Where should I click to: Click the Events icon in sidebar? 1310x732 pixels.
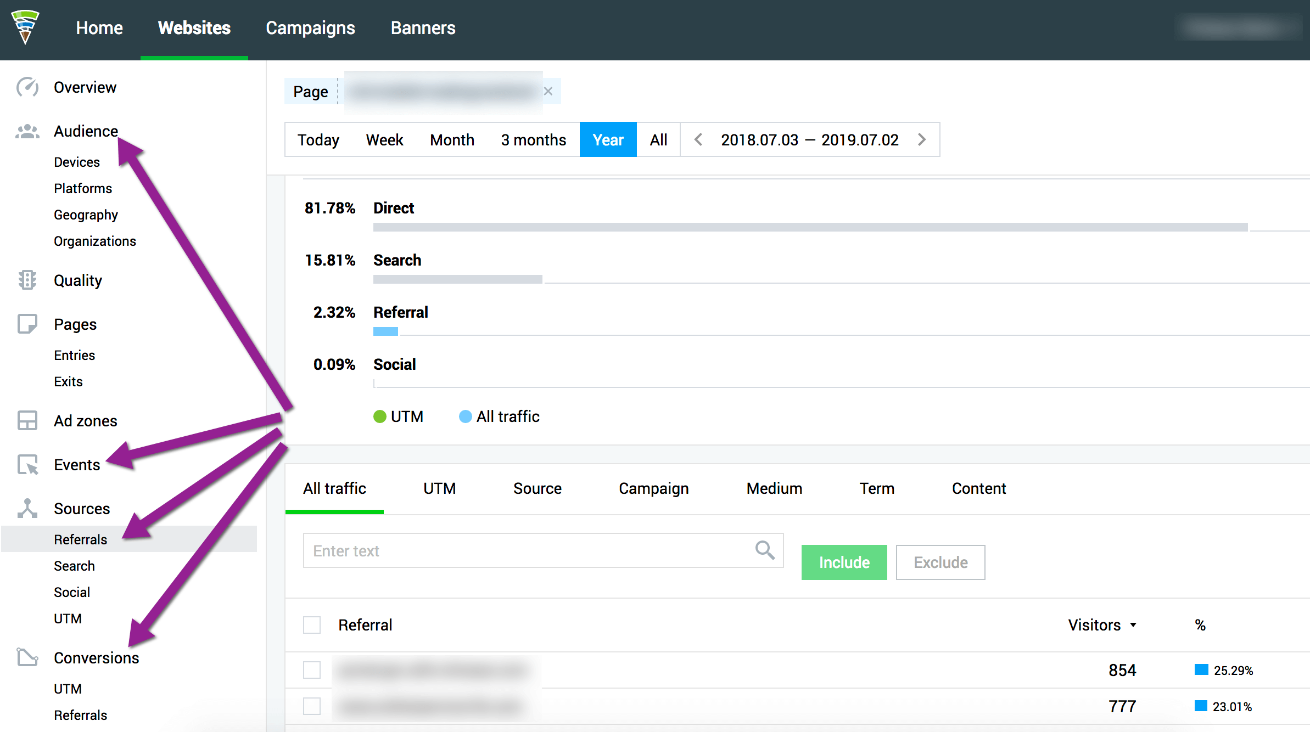(x=27, y=464)
